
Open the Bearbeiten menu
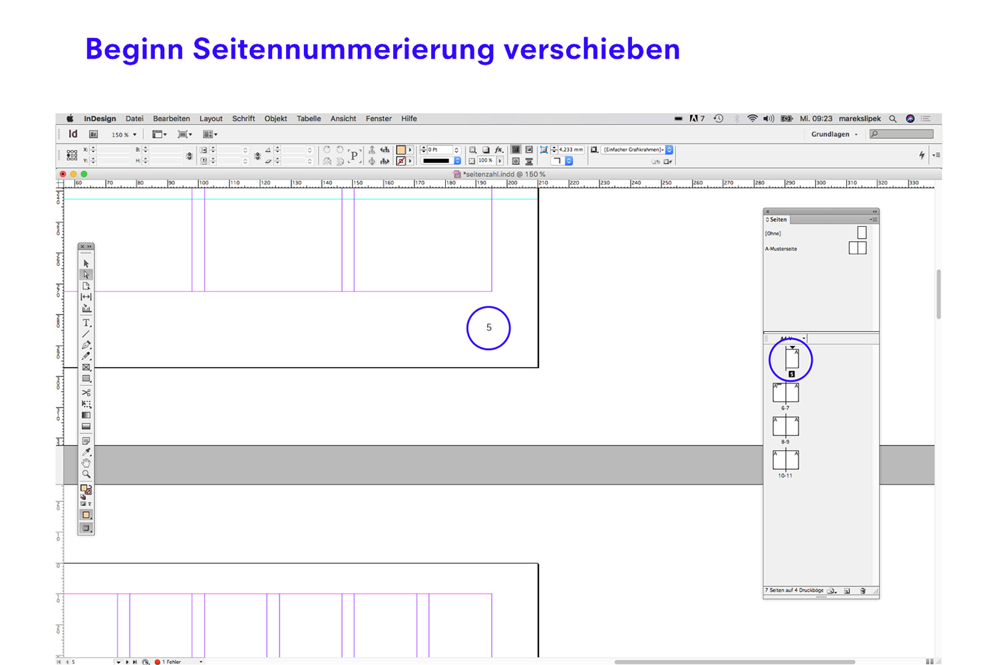(172, 118)
